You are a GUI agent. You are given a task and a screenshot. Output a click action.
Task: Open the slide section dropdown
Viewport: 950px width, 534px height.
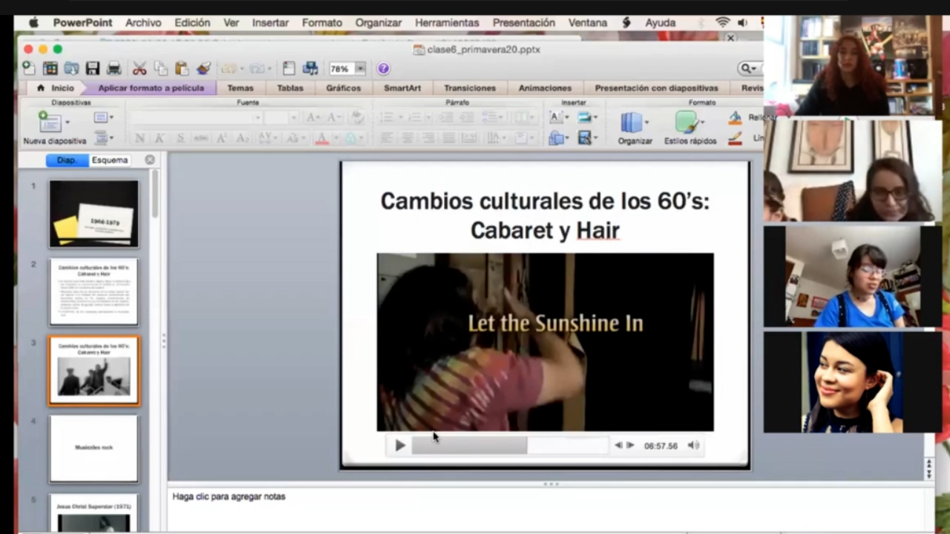click(x=102, y=138)
